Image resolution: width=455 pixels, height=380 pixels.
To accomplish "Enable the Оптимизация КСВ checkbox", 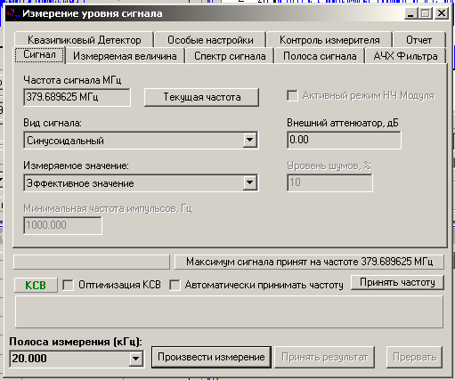I will pyautogui.click(x=68, y=286).
